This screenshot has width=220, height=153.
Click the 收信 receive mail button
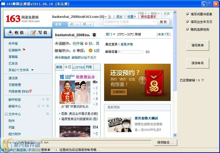(16, 33)
